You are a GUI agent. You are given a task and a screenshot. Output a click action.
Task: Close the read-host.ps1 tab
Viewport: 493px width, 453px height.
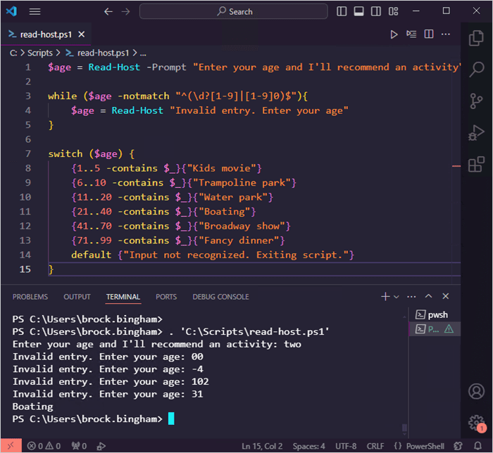(x=82, y=34)
